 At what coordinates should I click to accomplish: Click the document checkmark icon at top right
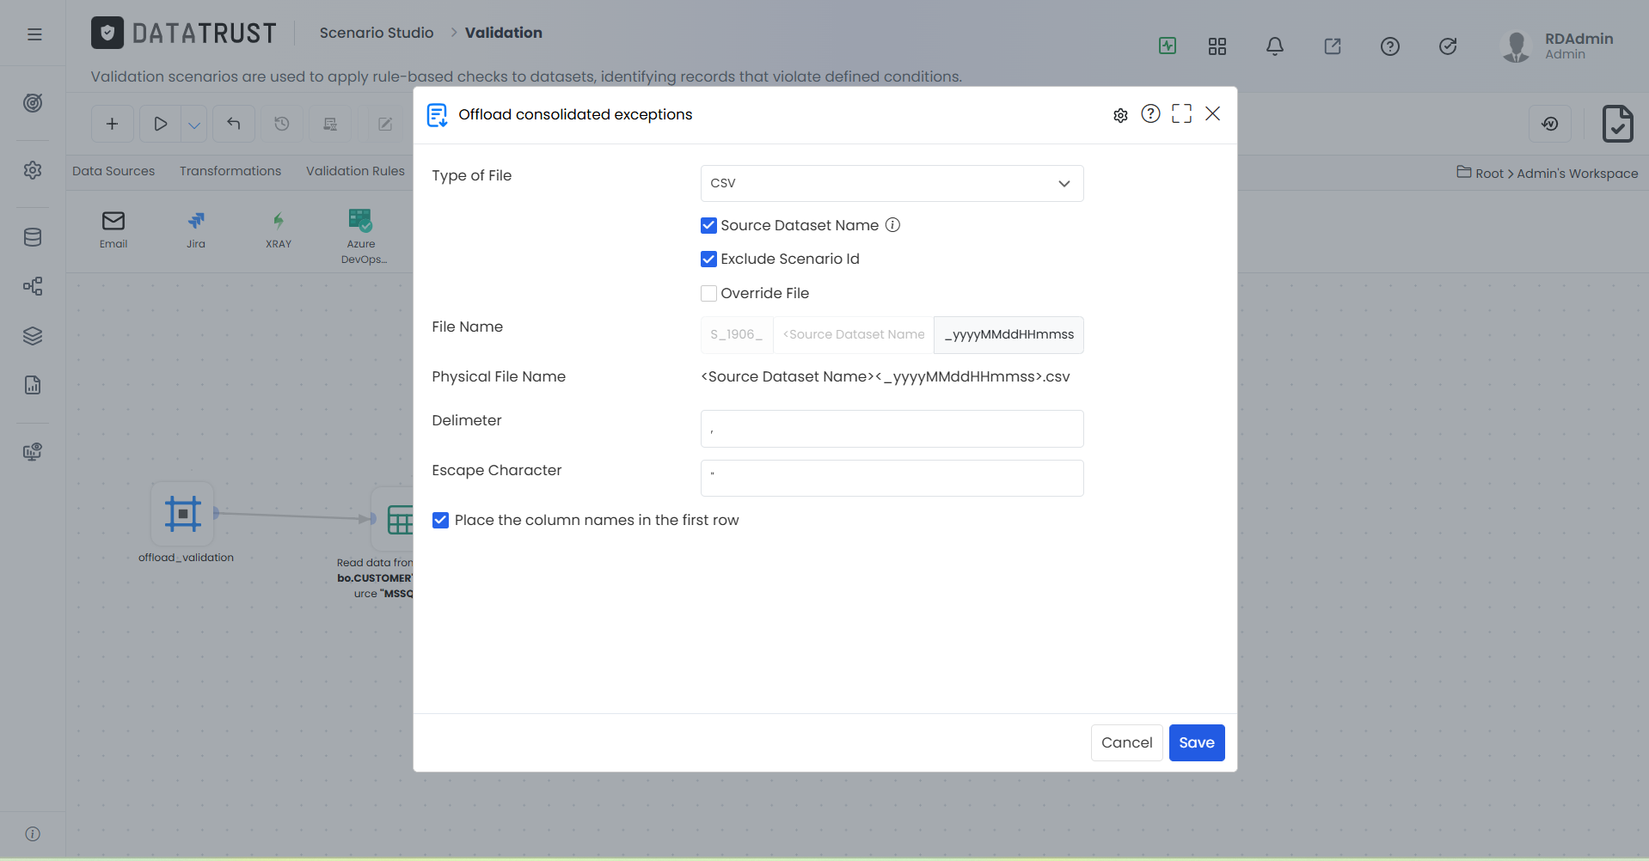1617,124
